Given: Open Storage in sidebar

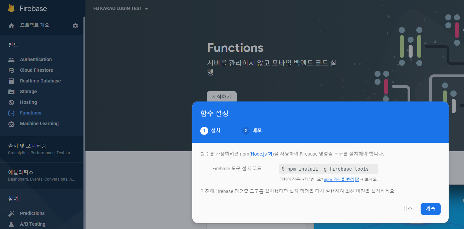Looking at the screenshot, I should (28, 92).
